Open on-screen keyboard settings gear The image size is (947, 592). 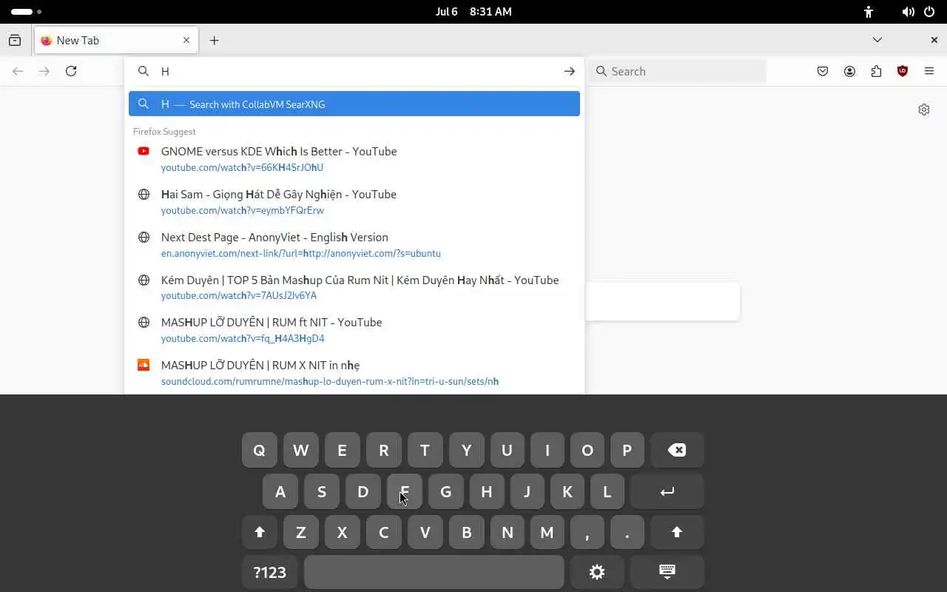click(597, 572)
